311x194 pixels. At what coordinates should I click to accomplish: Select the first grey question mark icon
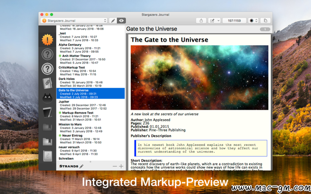pyautogui.click(x=47, y=54)
